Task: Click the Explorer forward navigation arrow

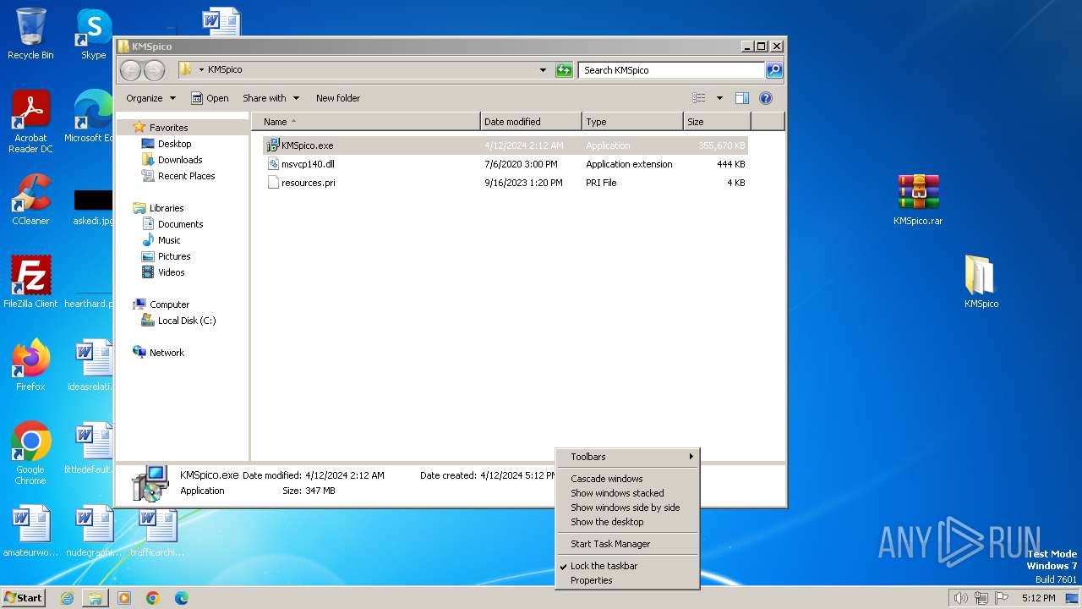Action: coord(154,70)
